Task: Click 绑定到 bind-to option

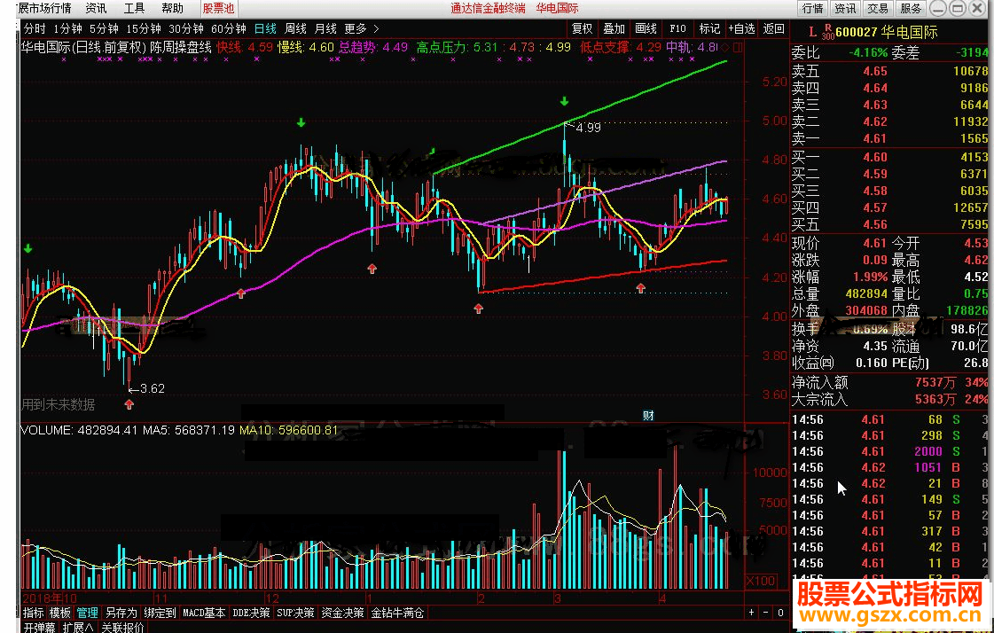Action: (x=160, y=613)
